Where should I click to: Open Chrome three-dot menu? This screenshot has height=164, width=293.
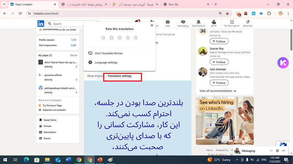[x=288, y=14]
